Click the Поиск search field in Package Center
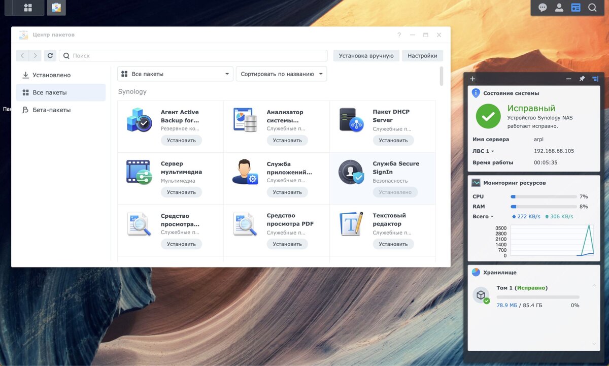The height and width of the screenshot is (366, 609). (193, 55)
